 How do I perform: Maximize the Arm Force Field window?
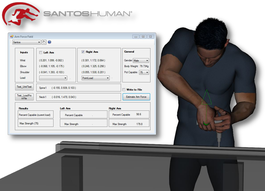pyautogui.click(x=143, y=36)
